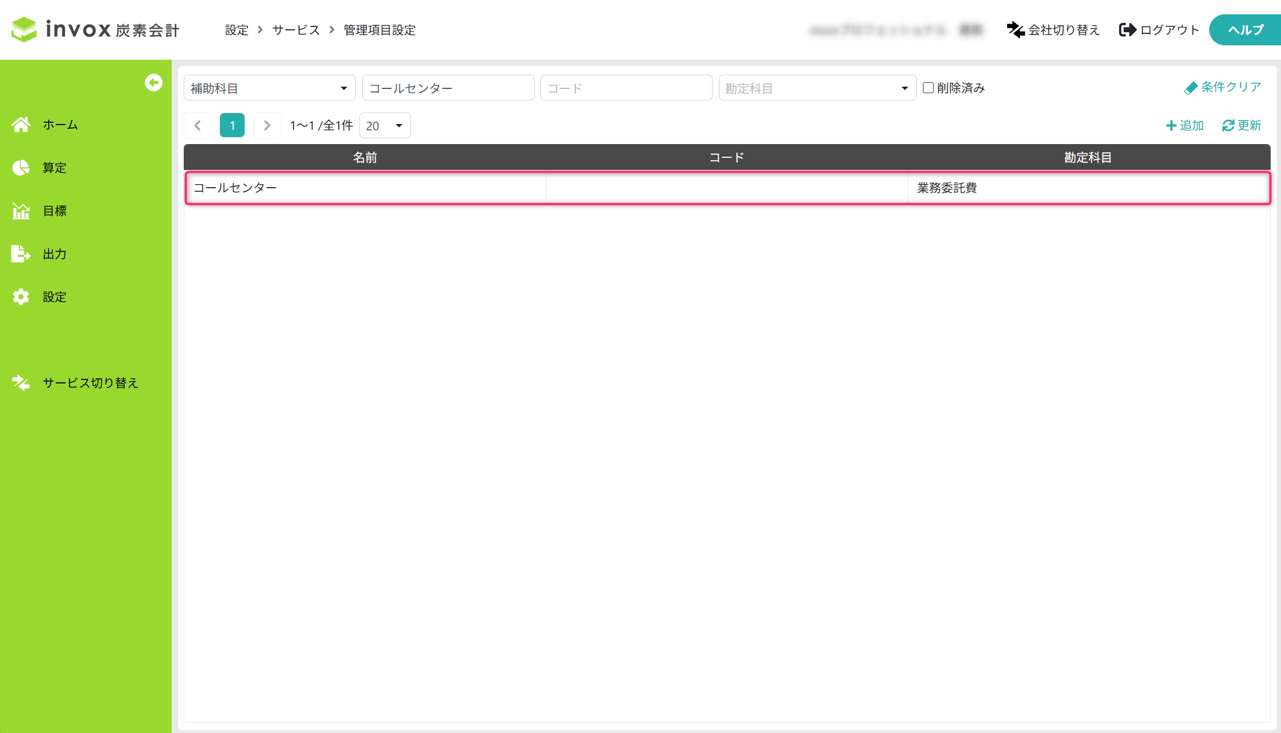1281x733 pixels.
Task: Click the 更新 refresh link
Action: click(1241, 125)
